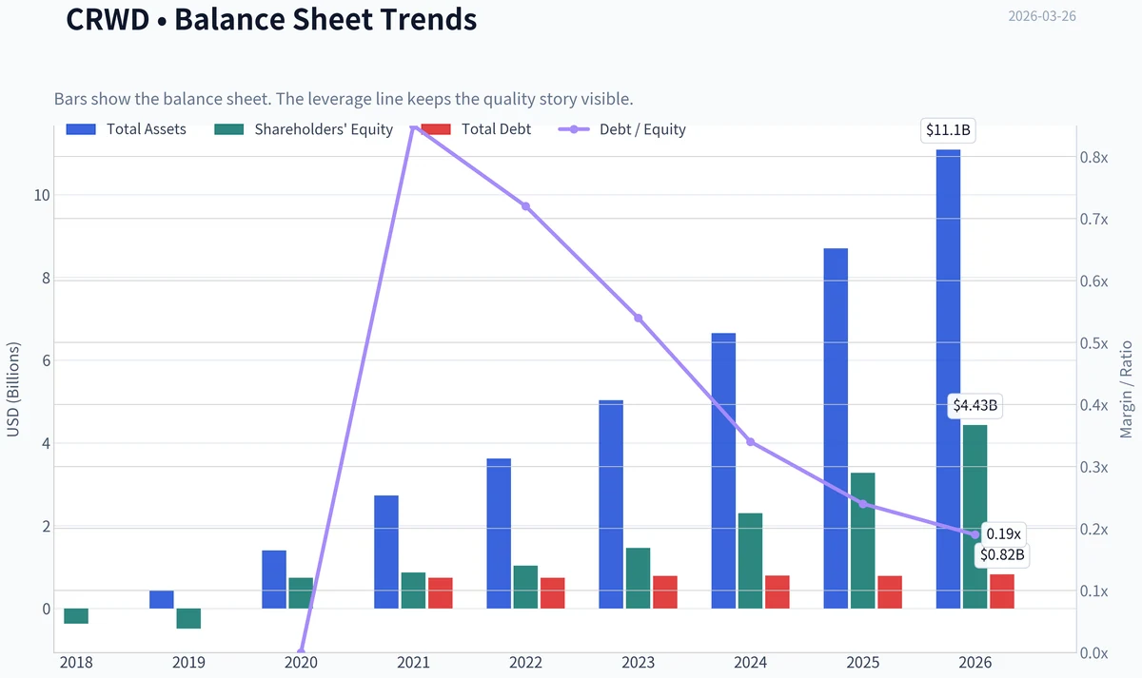Click the 2026 Total Debt red bar
Screen dimensions: 1142x678
coord(1002,591)
